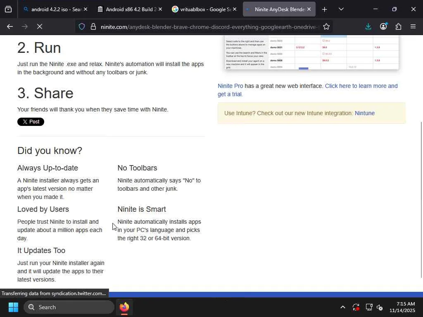This screenshot has height=317, width=423.
Task: Click the '3. Share' heading
Action: click(x=45, y=93)
